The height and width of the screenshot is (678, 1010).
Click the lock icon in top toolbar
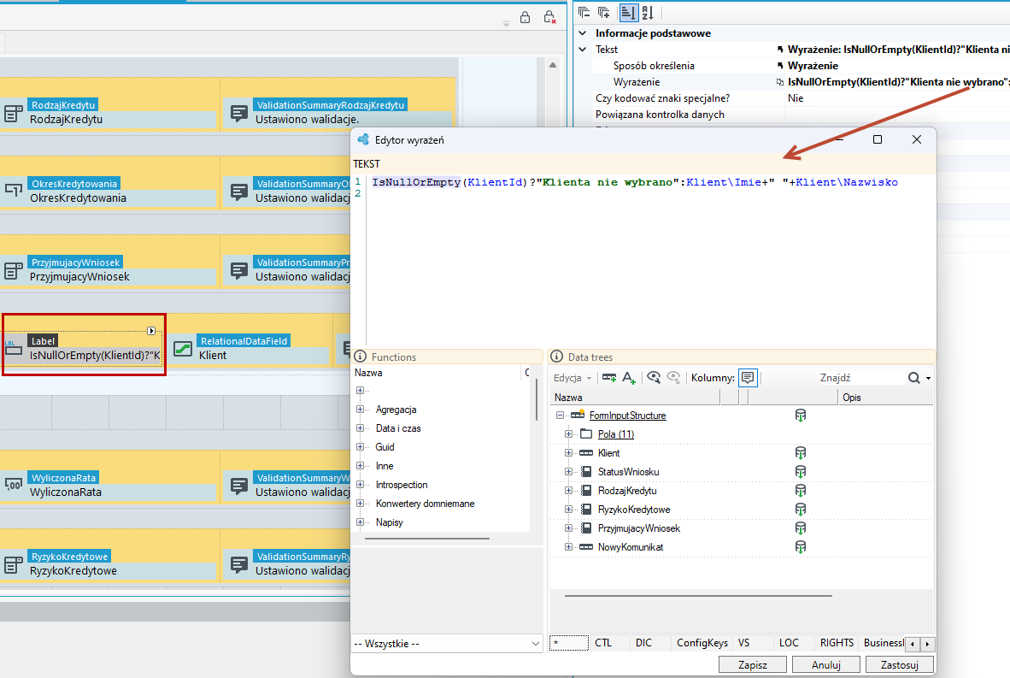coord(525,17)
